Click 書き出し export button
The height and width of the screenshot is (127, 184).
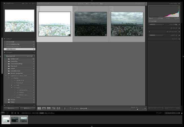(x=28, y=108)
